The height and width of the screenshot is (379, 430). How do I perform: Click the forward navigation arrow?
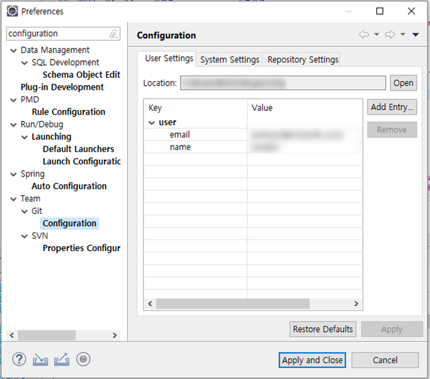point(390,34)
